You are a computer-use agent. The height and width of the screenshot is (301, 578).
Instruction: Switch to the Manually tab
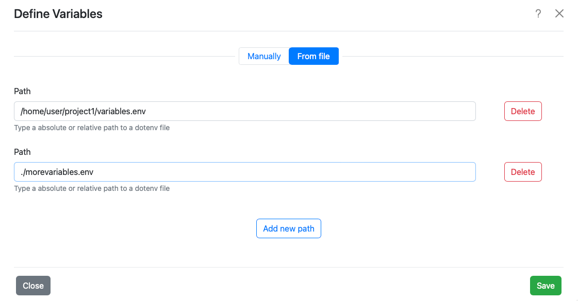[x=264, y=56]
